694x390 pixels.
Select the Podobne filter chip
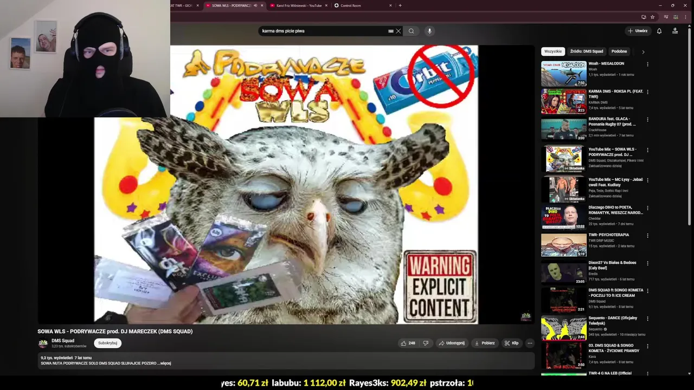click(x=619, y=51)
